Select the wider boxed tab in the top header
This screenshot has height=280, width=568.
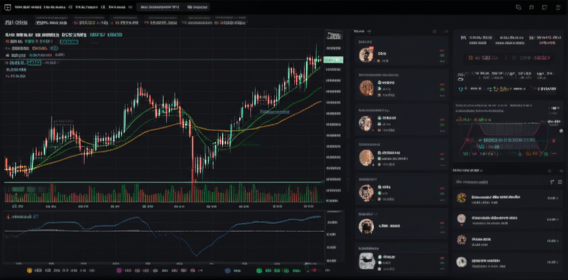(x=159, y=7)
